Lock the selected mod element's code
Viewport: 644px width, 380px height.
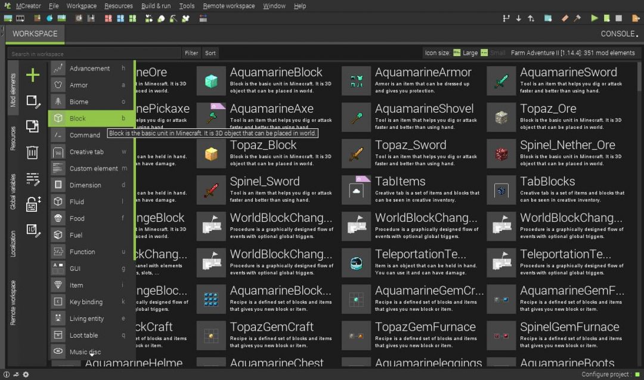33,203
